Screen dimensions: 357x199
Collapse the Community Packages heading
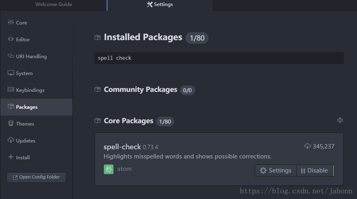[140, 89]
